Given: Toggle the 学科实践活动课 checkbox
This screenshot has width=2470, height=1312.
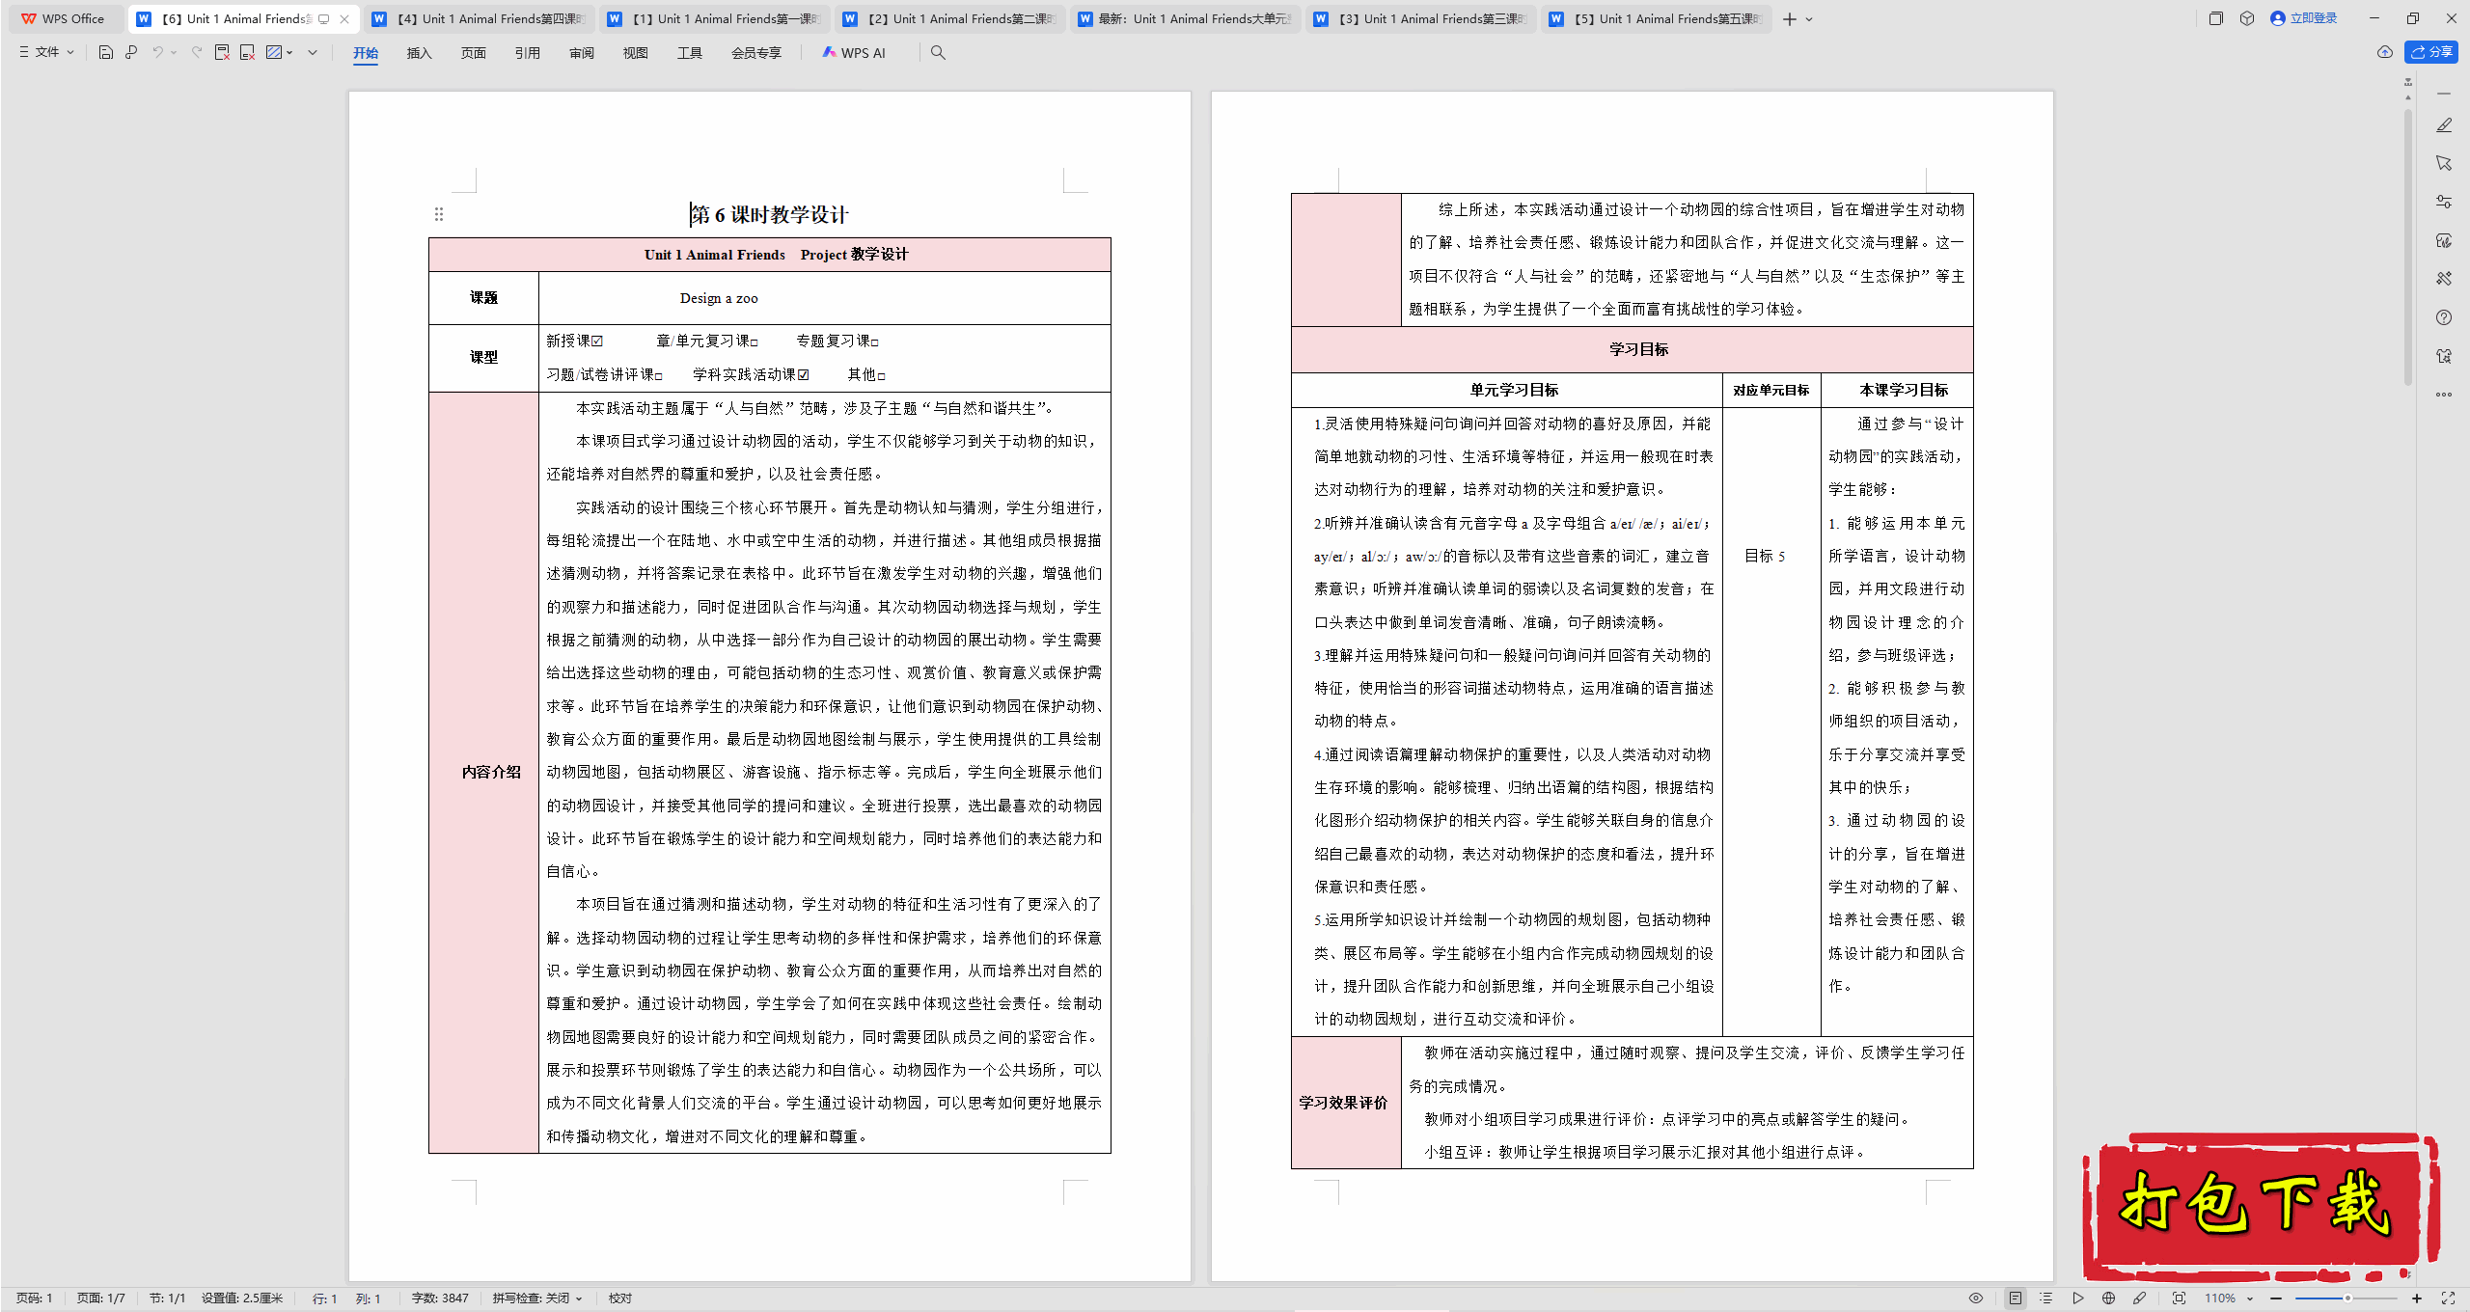Looking at the screenshot, I should (804, 375).
